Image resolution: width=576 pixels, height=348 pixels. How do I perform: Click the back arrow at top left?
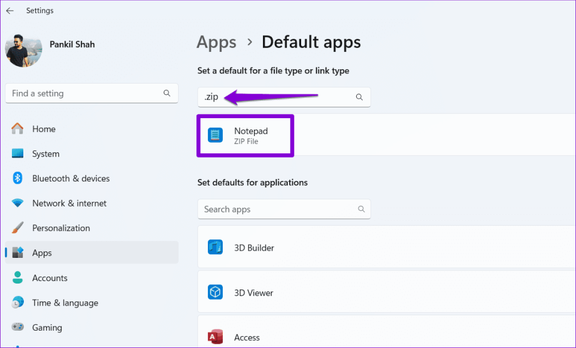10,10
